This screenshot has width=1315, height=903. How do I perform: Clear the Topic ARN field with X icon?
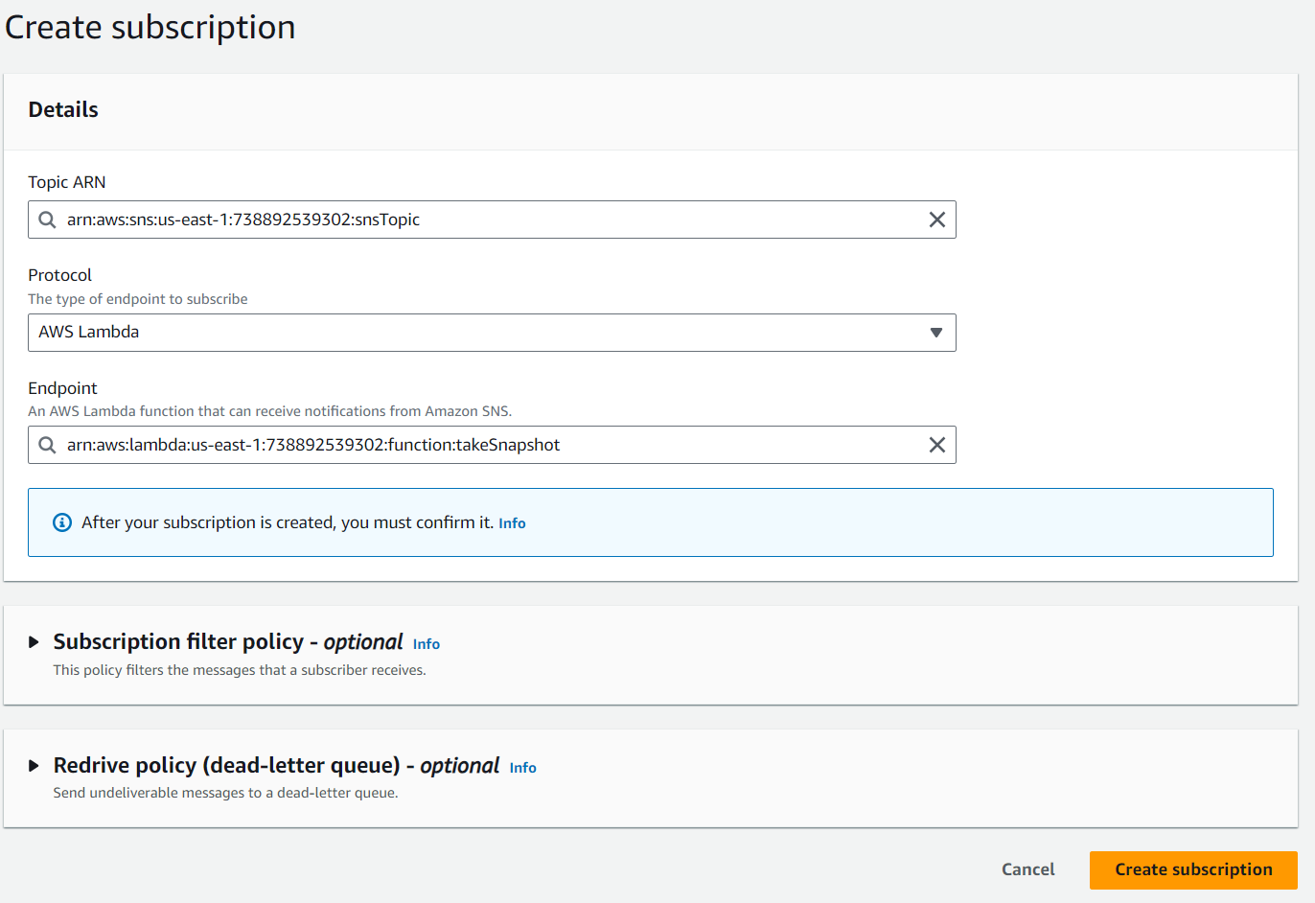pyautogui.click(x=937, y=220)
